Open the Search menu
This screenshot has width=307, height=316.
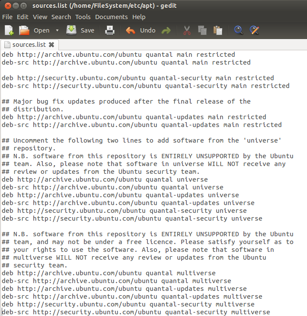(61, 17)
